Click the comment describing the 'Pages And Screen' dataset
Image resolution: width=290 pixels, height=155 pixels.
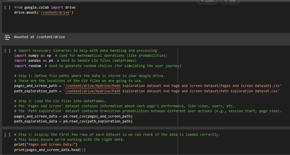click(124, 106)
